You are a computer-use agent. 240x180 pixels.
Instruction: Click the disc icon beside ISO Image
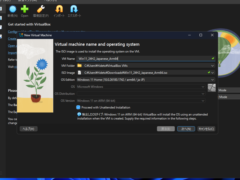coord(80,72)
